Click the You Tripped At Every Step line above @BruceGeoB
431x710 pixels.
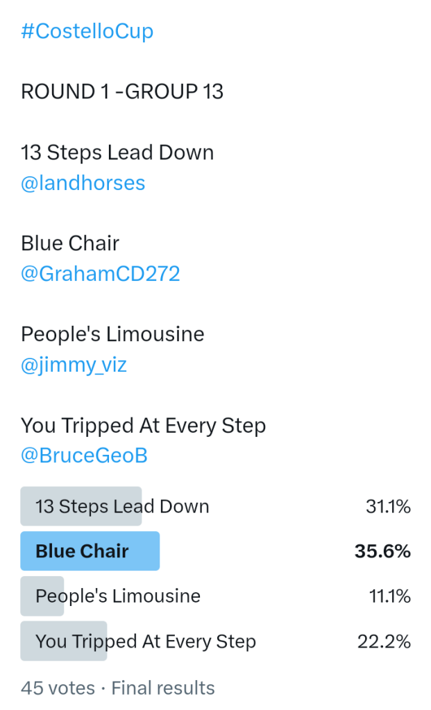point(144,425)
